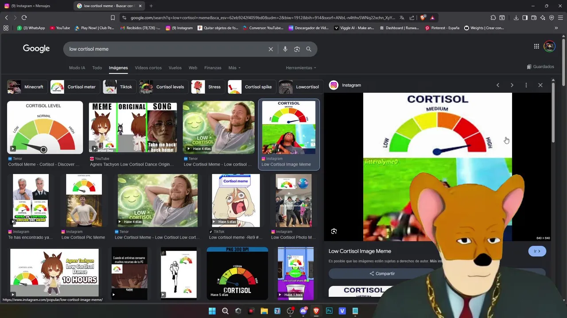Filter by Stress chip
567x318 pixels.
pos(208,87)
